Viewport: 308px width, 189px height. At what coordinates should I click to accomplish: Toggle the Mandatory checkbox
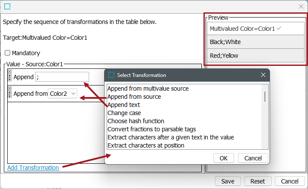click(7, 53)
